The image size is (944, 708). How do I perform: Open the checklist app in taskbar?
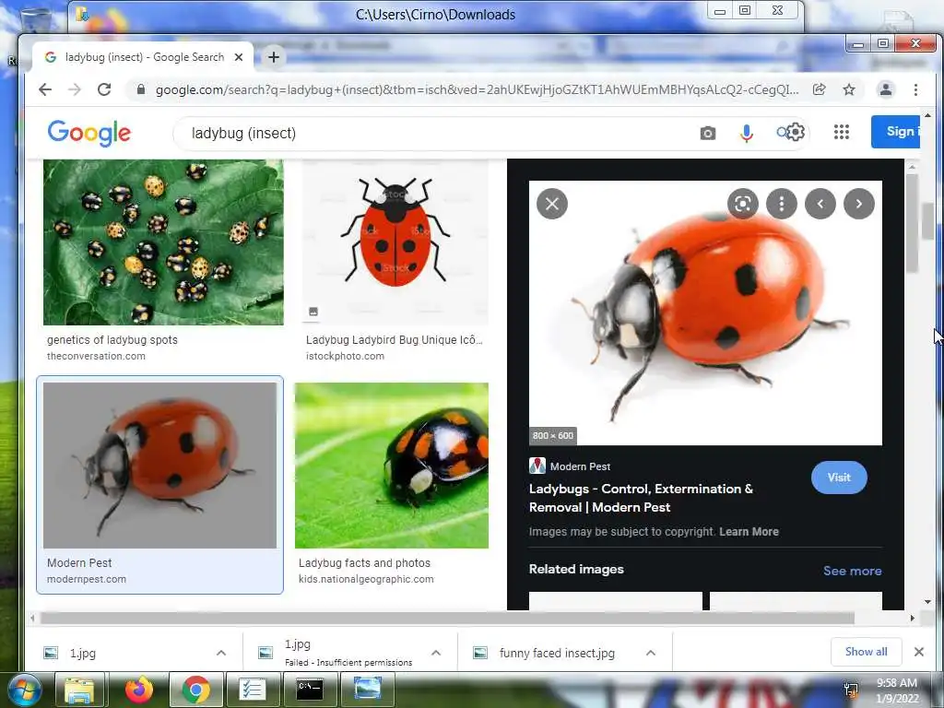click(x=253, y=690)
